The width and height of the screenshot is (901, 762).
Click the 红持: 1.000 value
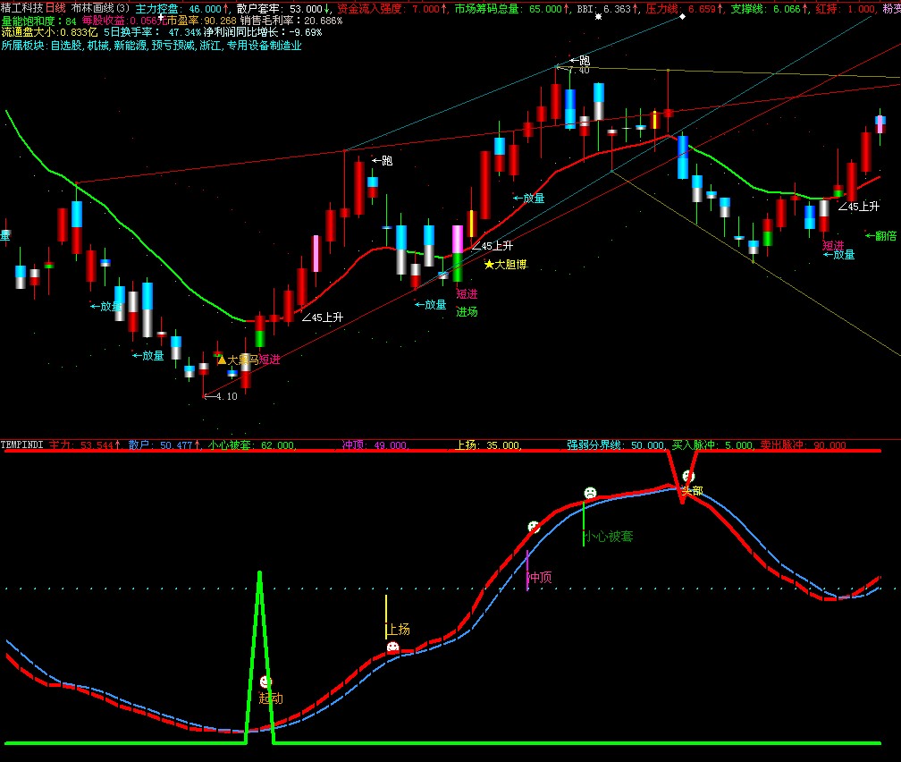(x=846, y=9)
